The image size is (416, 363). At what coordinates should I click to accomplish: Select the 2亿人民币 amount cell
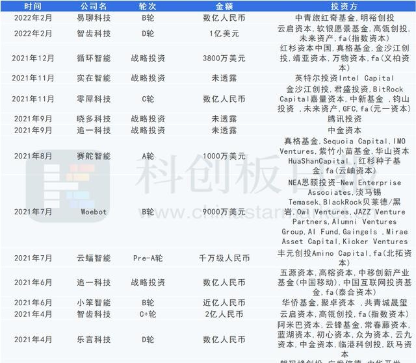click(224, 314)
